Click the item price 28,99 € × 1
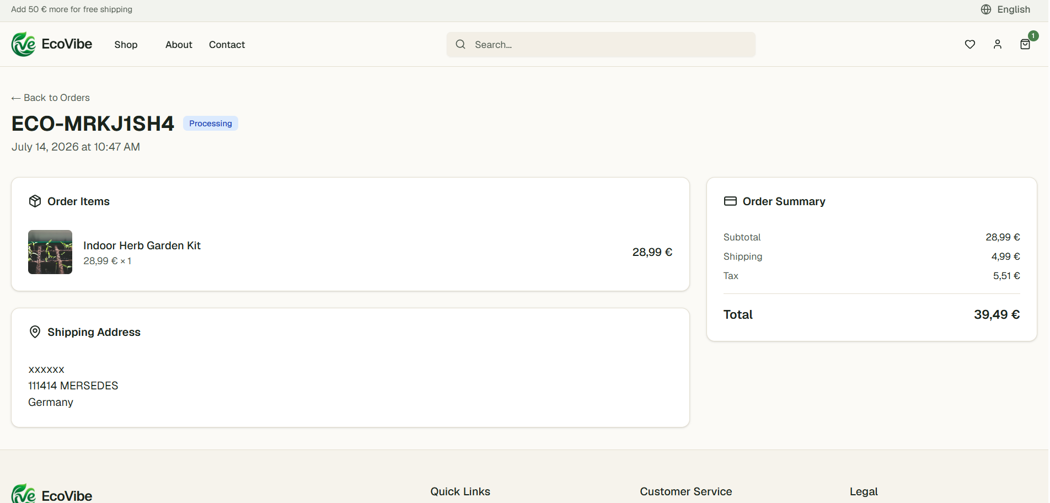The width and height of the screenshot is (1050, 503). click(x=108, y=261)
